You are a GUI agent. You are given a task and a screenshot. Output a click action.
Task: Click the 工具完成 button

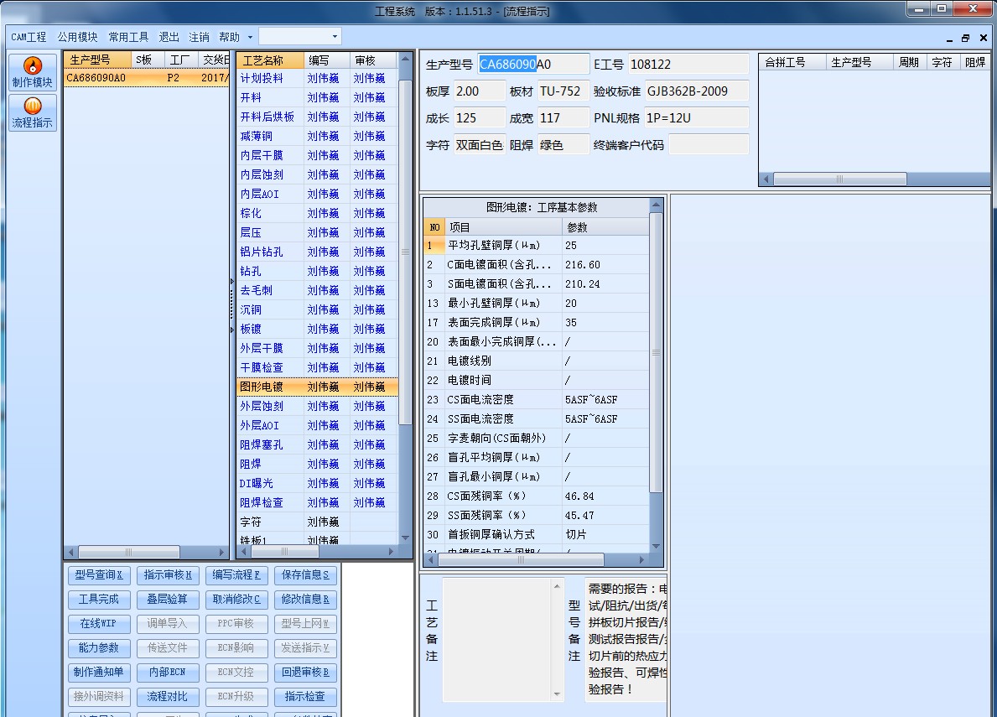click(99, 600)
